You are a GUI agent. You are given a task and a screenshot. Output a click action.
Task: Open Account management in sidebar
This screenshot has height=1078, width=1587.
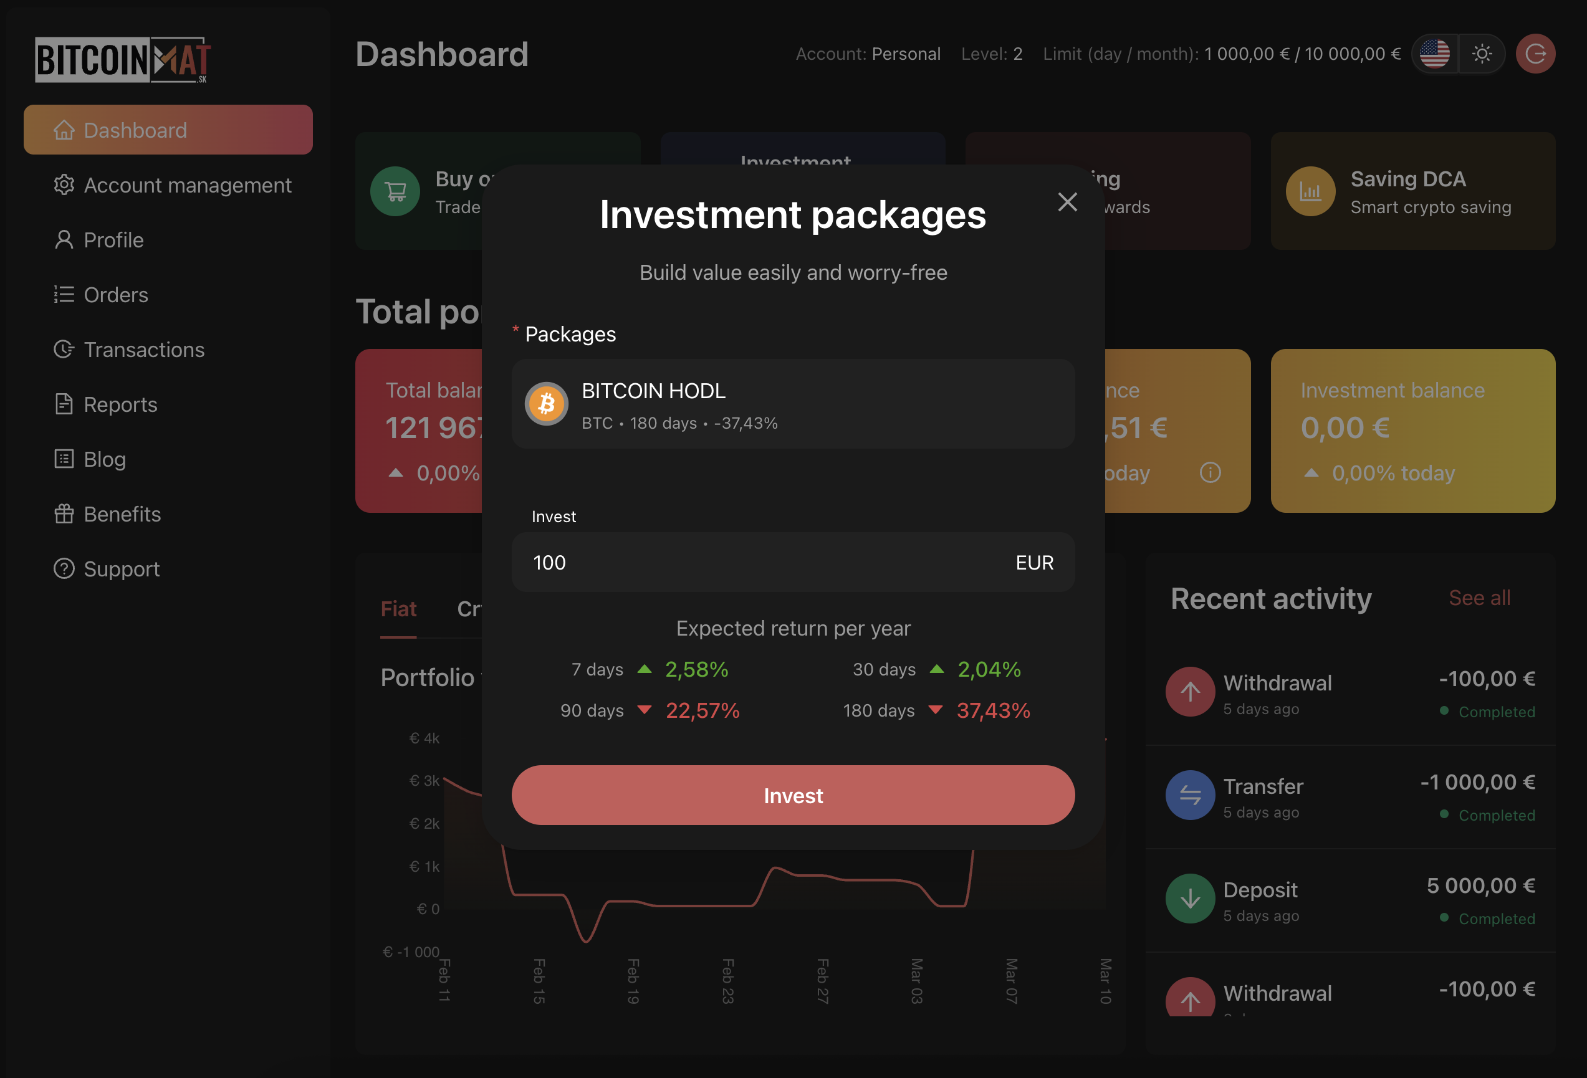(187, 185)
